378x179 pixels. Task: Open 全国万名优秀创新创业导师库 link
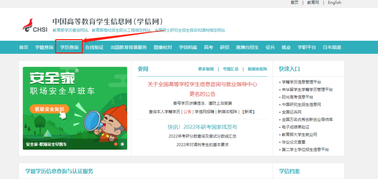coord(307,120)
